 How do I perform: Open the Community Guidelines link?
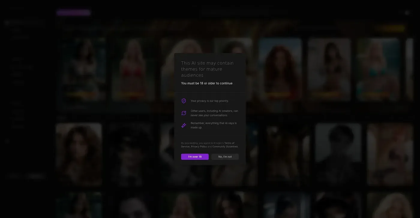coord(225,147)
